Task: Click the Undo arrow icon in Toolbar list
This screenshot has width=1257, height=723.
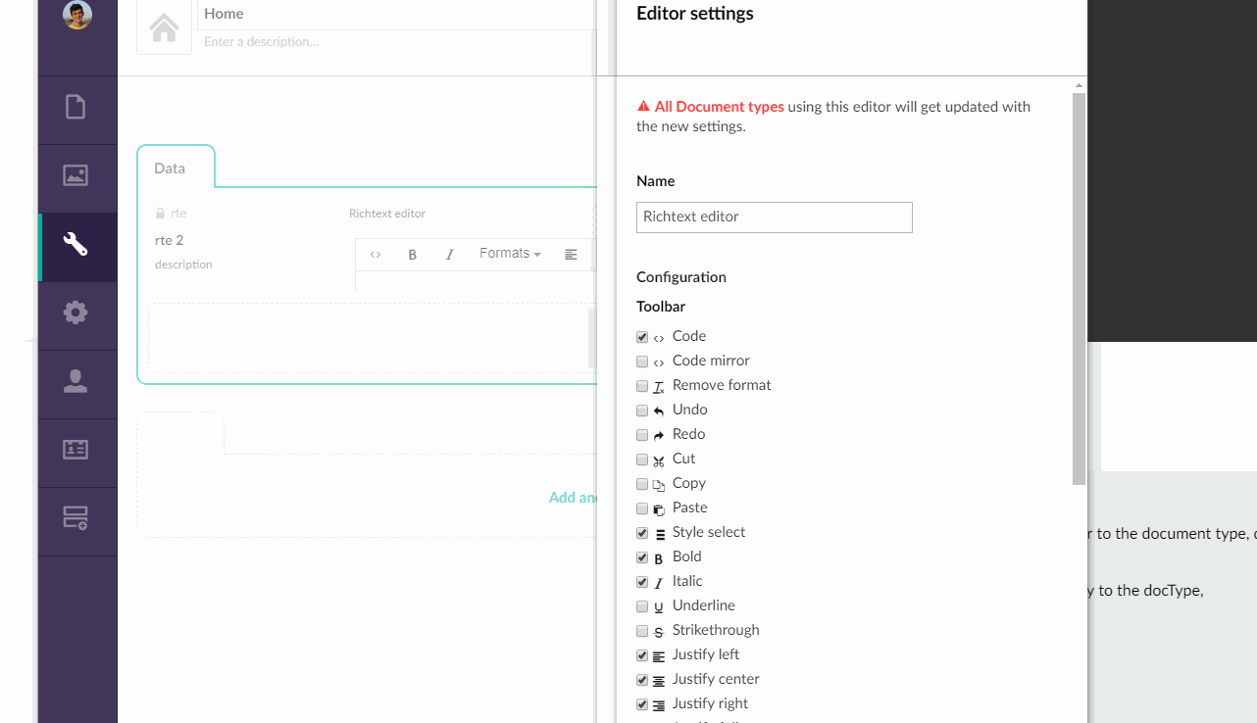Action: pos(659,411)
